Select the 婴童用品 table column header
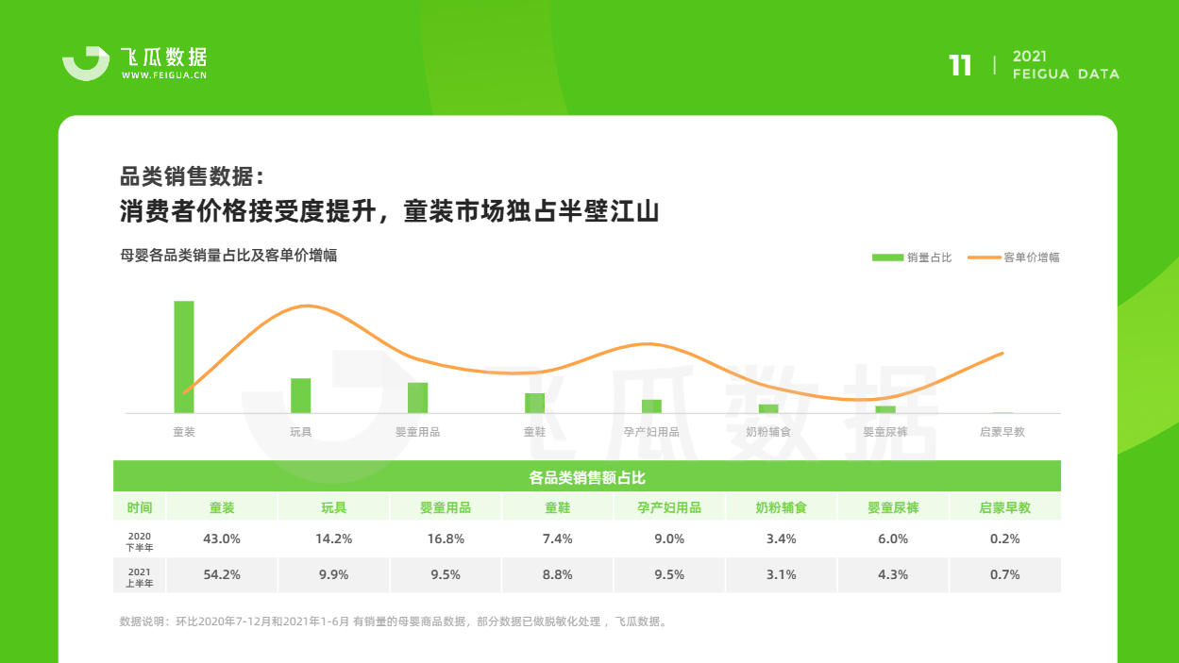This screenshot has width=1179, height=663. 446,507
